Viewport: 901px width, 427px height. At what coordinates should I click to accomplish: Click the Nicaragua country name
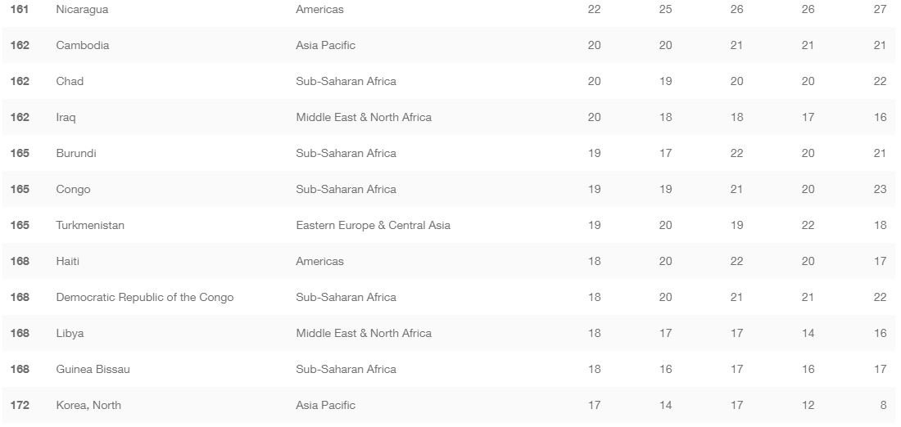pyautogui.click(x=82, y=10)
